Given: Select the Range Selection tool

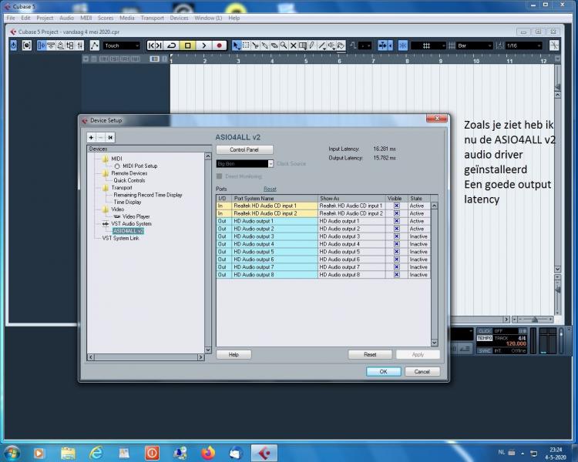Looking at the screenshot, I should coord(246,45).
